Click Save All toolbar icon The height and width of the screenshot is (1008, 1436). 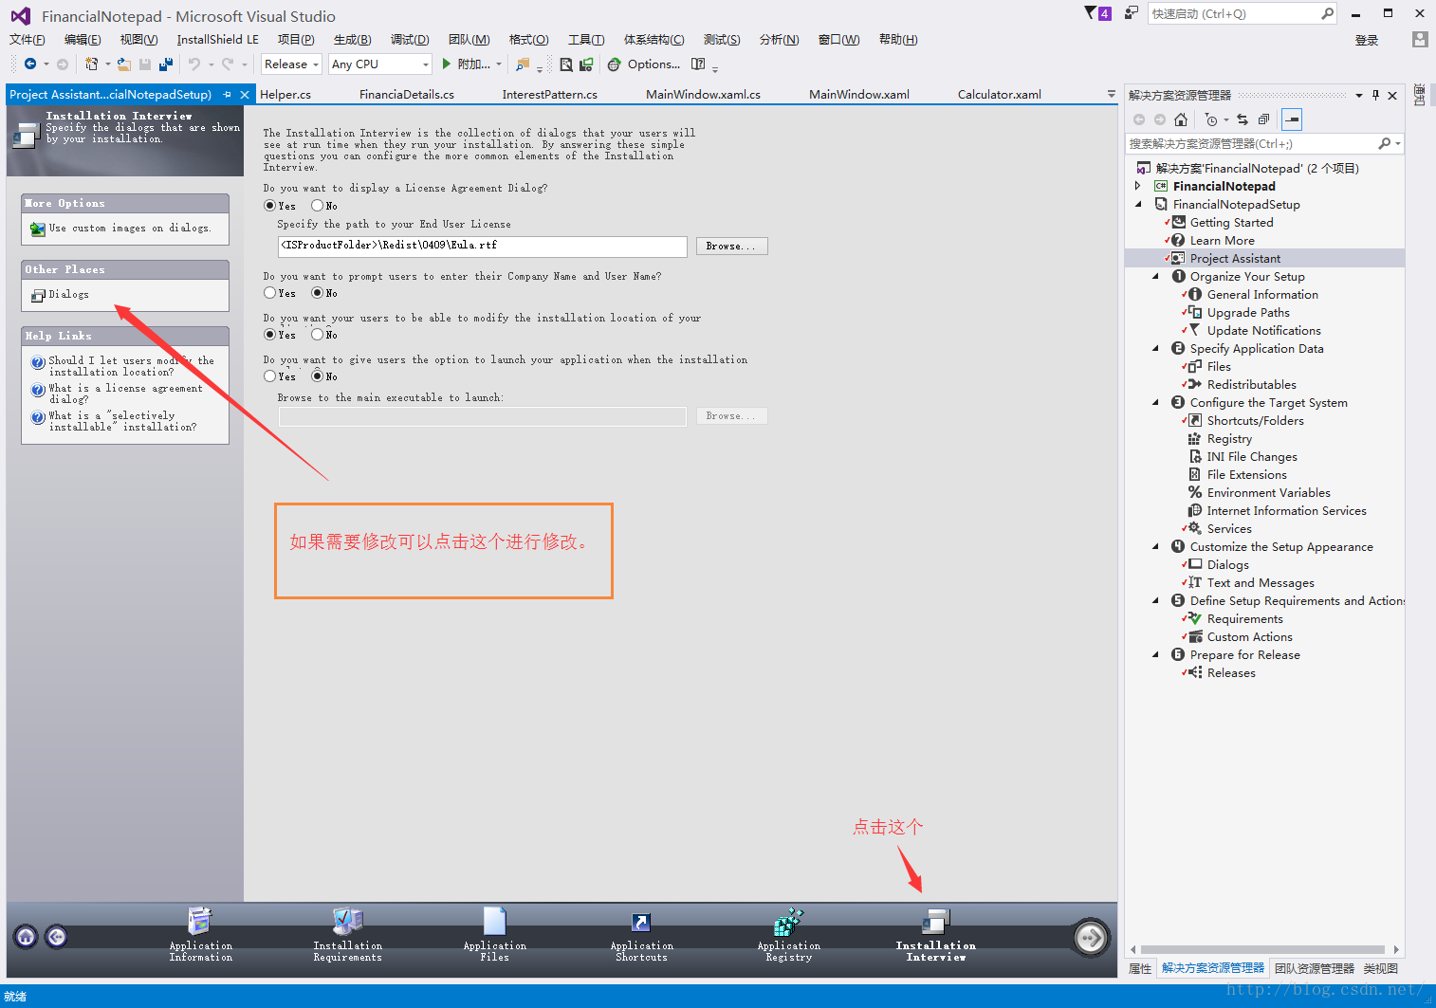point(166,64)
